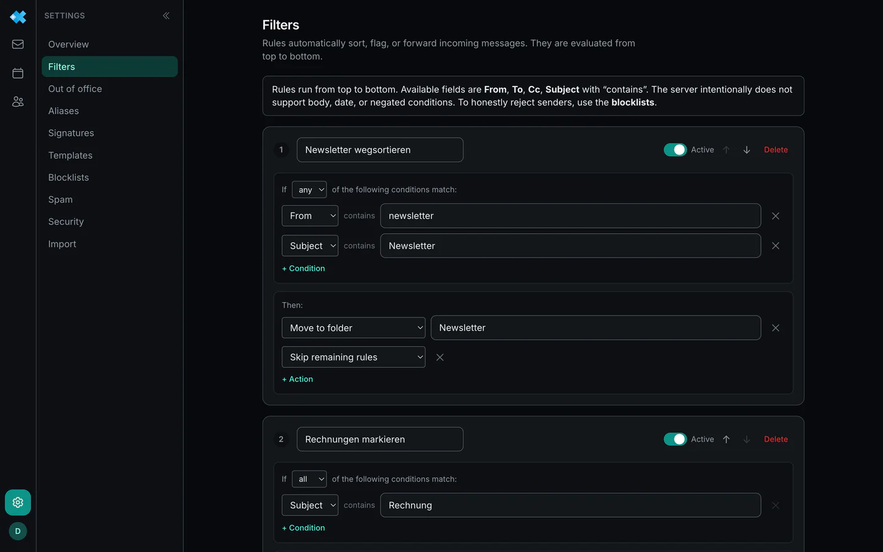Open Blocklists settings
Image resolution: width=883 pixels, height=552 pixels.
pos(110,177)
